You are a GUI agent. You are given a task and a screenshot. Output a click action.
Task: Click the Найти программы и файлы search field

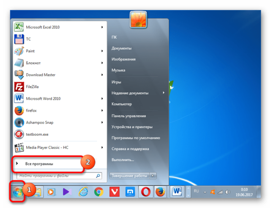pyautogui.click(x=59, y=176)
